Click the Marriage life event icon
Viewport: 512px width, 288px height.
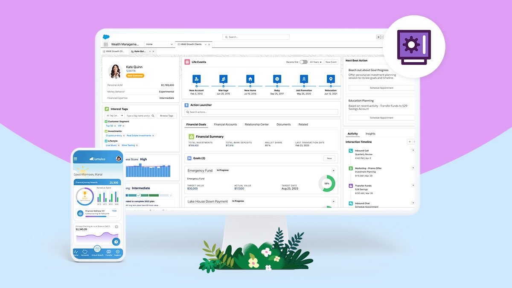(x=224, y=79)
